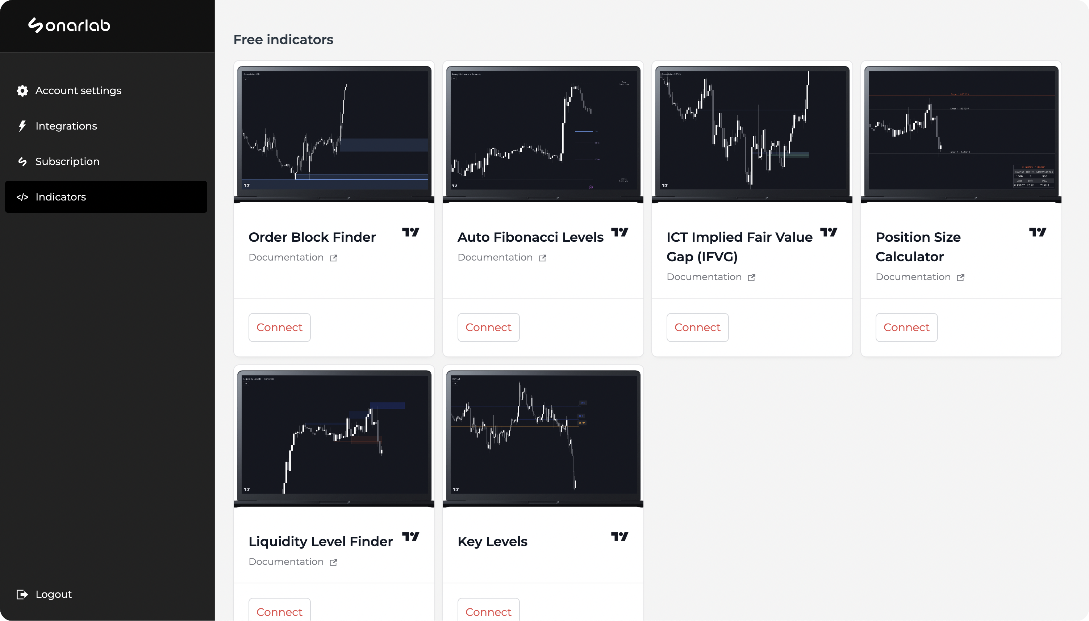Click TradingView icon on Key Levels card
The height and width of the screenshot is (621, 1089).
pos(619,537)
